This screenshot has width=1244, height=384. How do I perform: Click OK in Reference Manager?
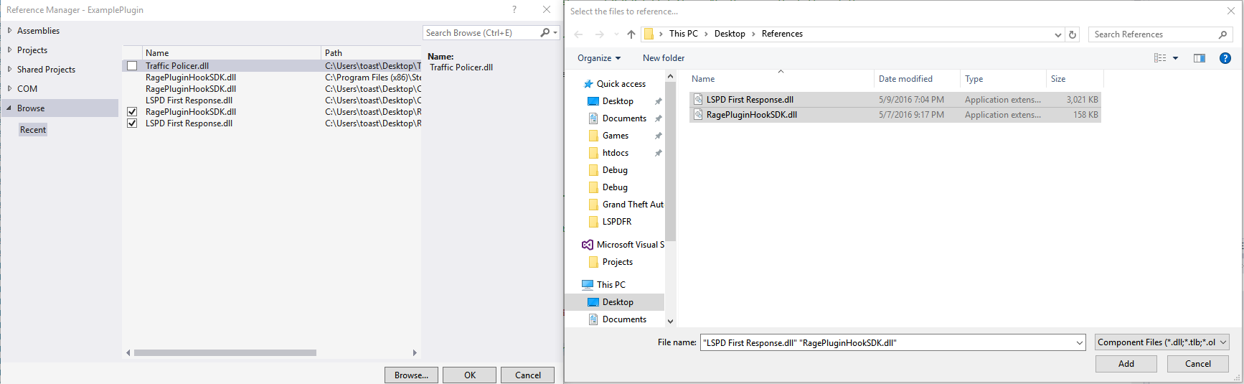click(470, 375)
